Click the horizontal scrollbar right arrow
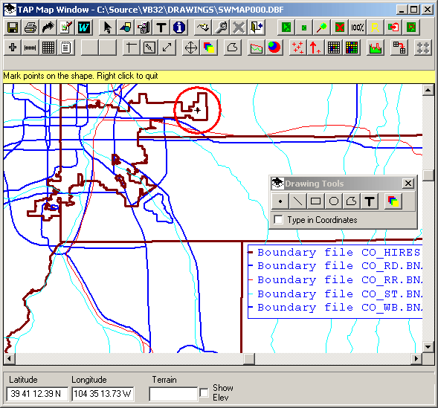This screenshot has width=438, height=408. click(x=416, y=359)
